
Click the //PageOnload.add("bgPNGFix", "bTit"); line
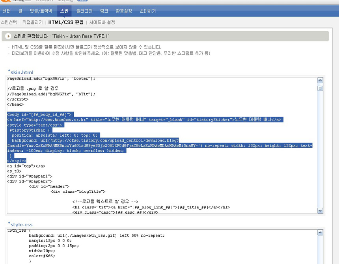[51, 94]
